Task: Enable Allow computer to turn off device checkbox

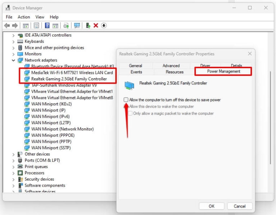Action: (126, 100)
